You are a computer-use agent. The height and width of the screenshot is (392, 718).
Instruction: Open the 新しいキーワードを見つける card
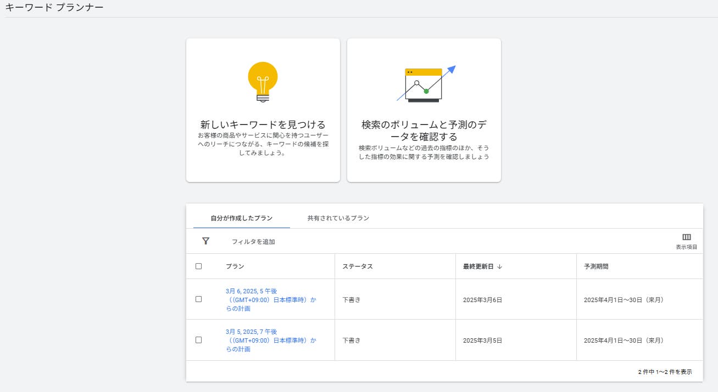263,110
